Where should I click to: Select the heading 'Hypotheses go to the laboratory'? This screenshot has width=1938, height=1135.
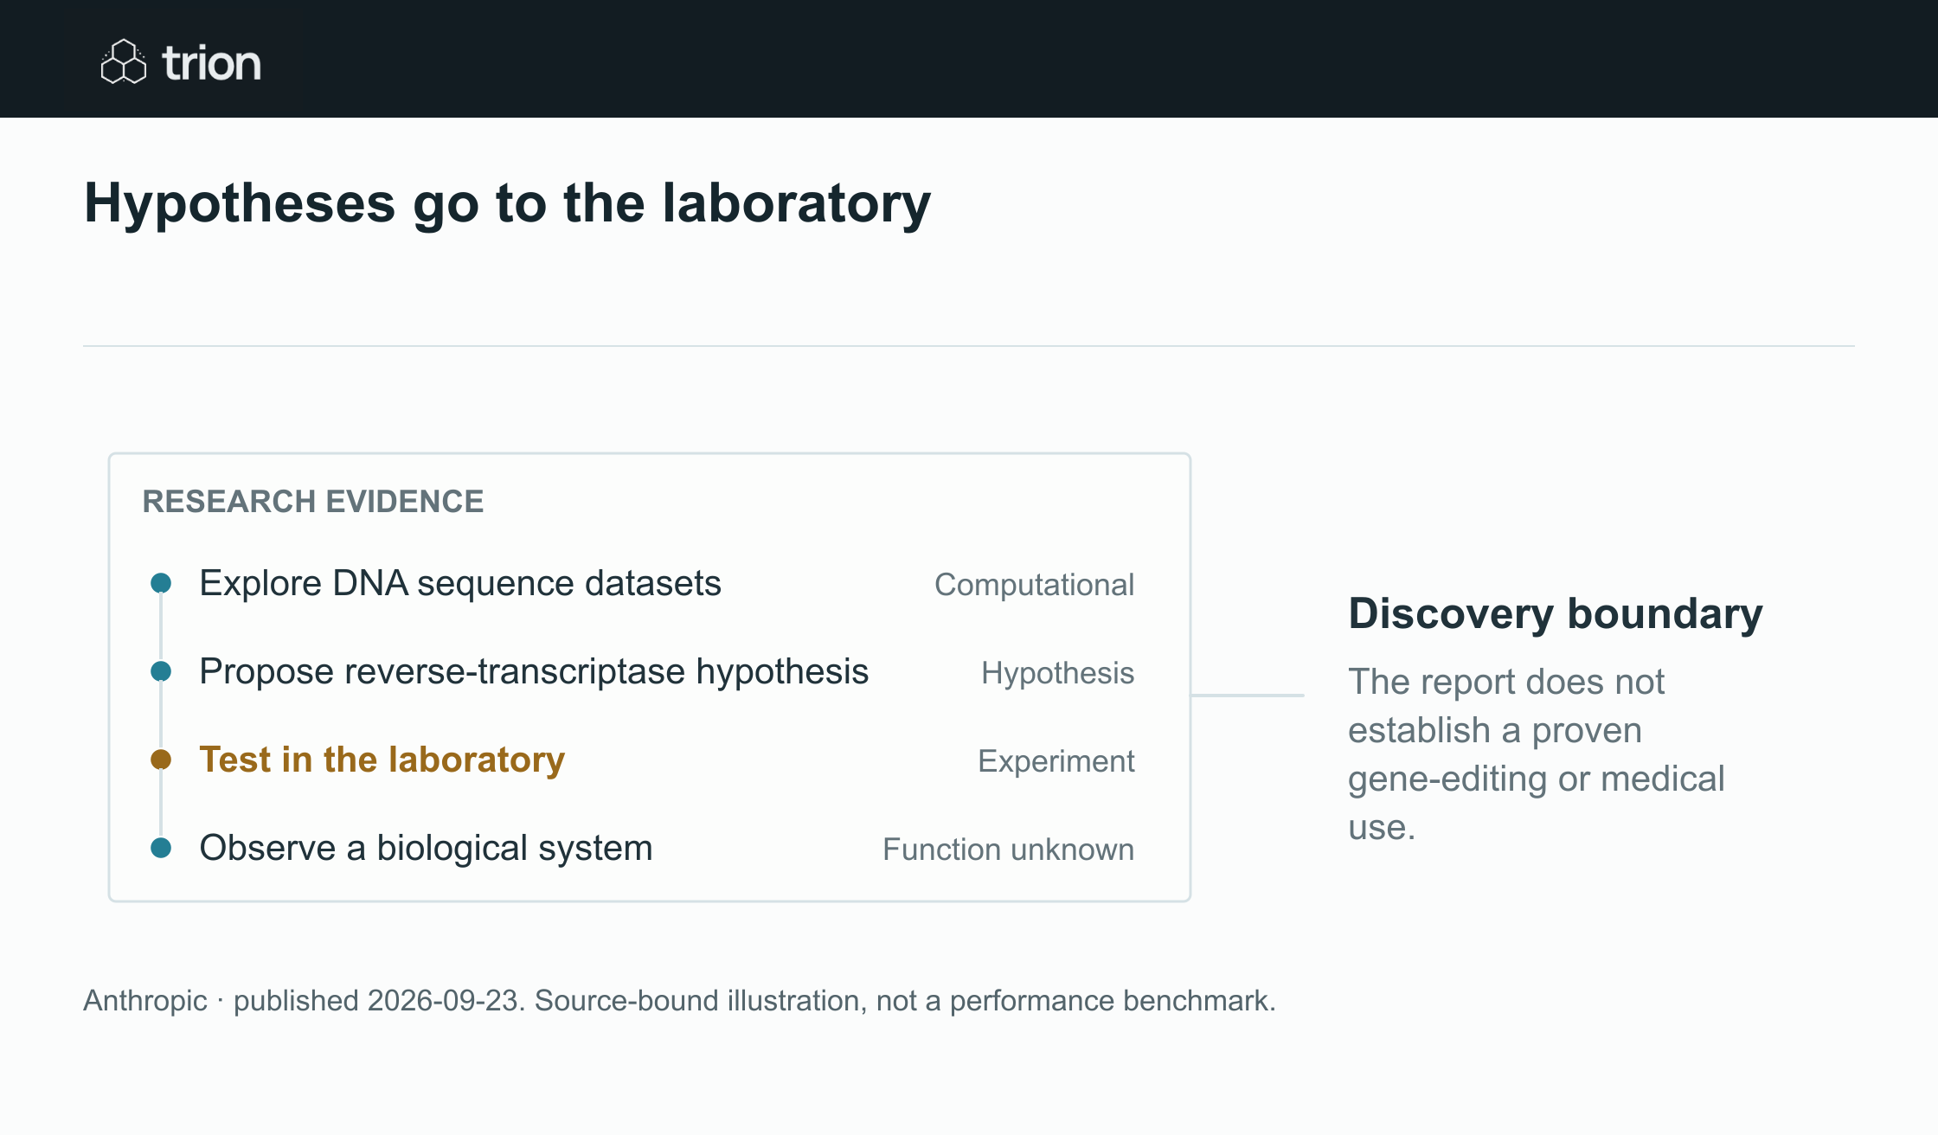pos(507,203)
